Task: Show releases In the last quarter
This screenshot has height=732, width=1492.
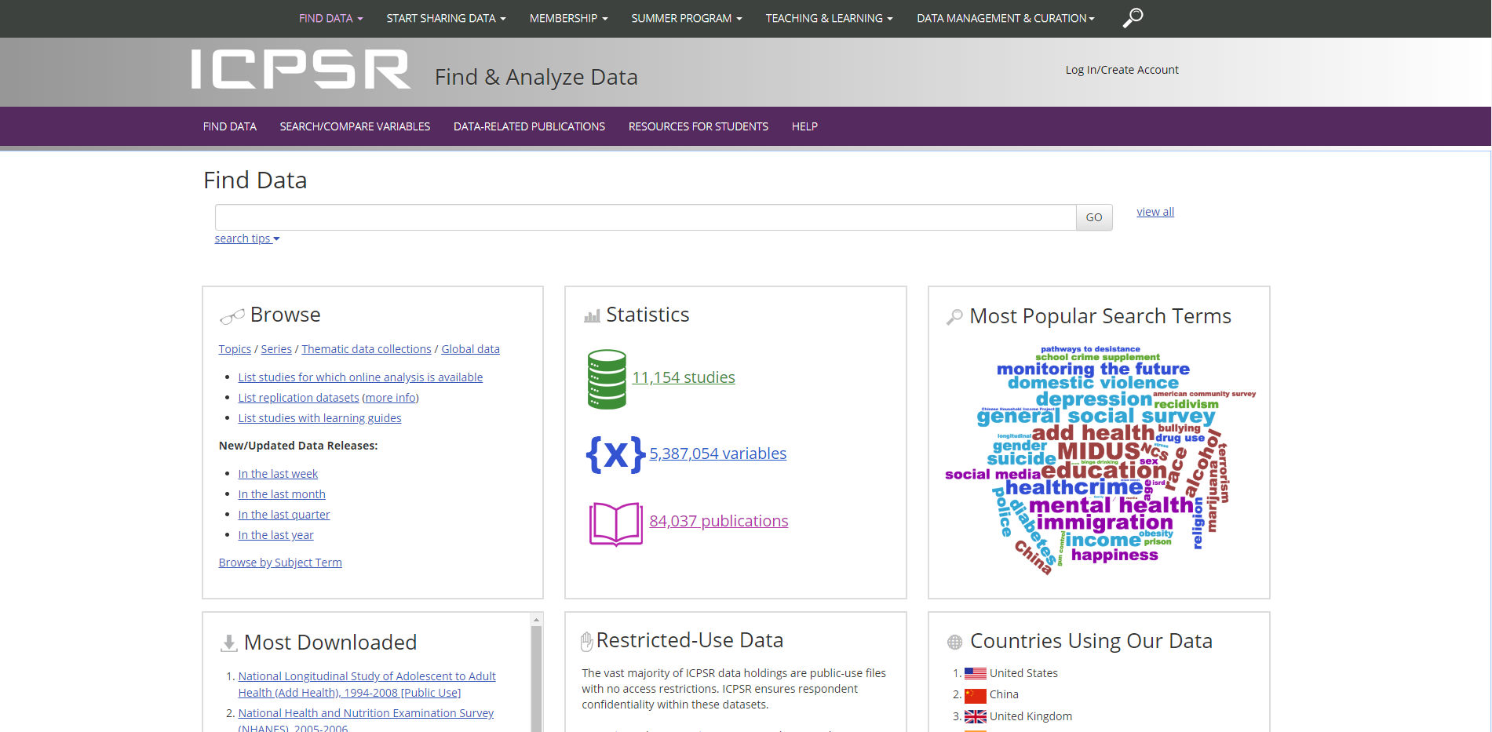Action: pos(284,515)
